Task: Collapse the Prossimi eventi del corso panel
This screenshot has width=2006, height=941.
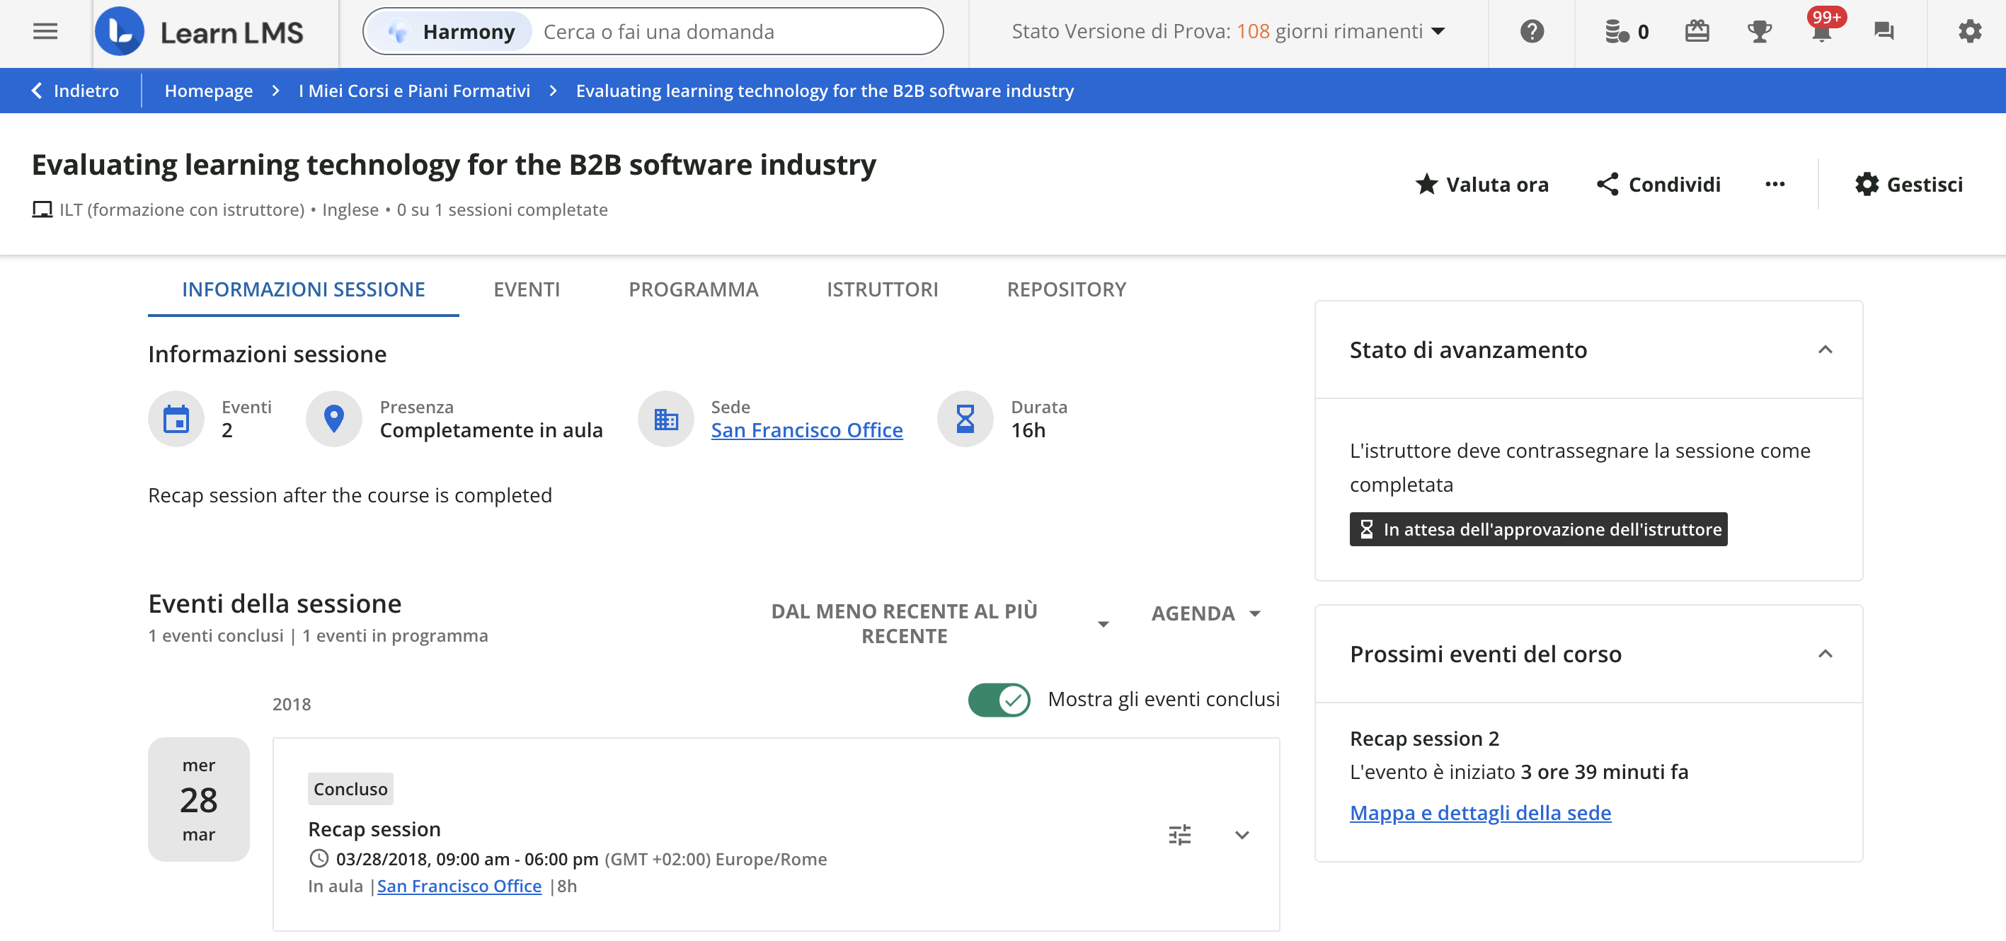Action: pyautogui.click(x=1825, y=654)
